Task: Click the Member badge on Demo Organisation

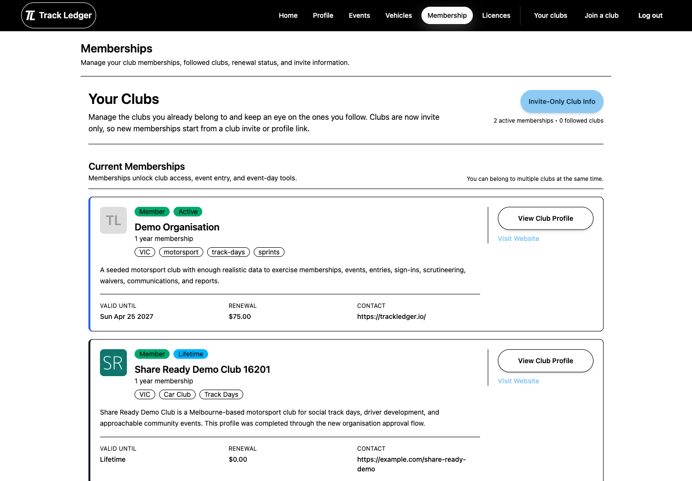Action: tap(152, 212)
